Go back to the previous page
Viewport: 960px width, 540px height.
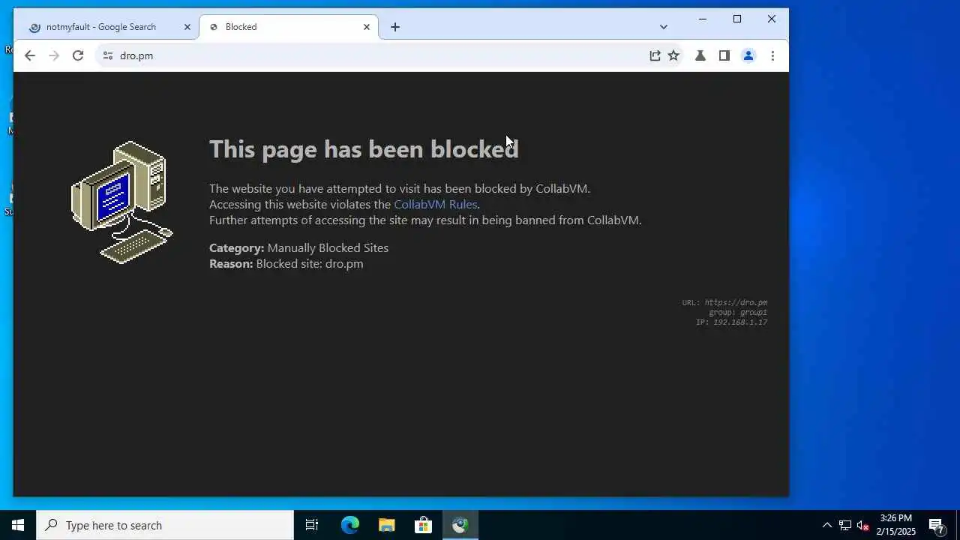[x=30, y=55]
